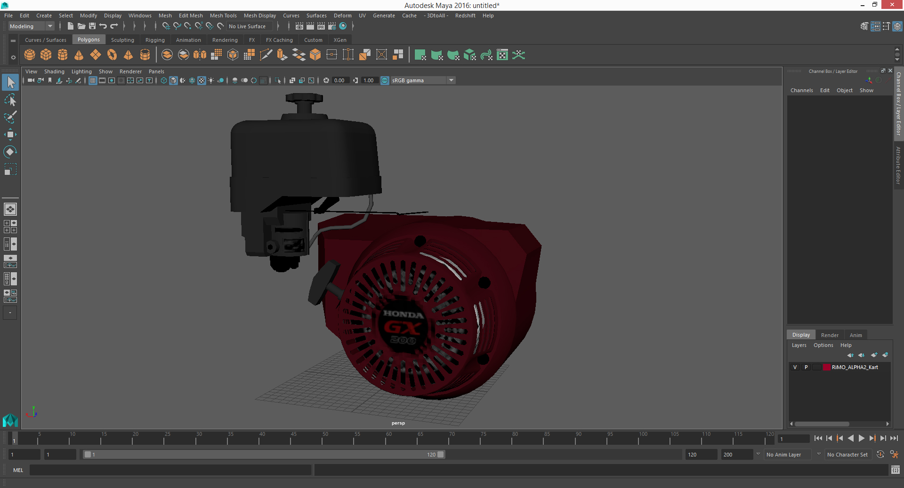Click create new layer with selected objects icon

tap(885, 355)
